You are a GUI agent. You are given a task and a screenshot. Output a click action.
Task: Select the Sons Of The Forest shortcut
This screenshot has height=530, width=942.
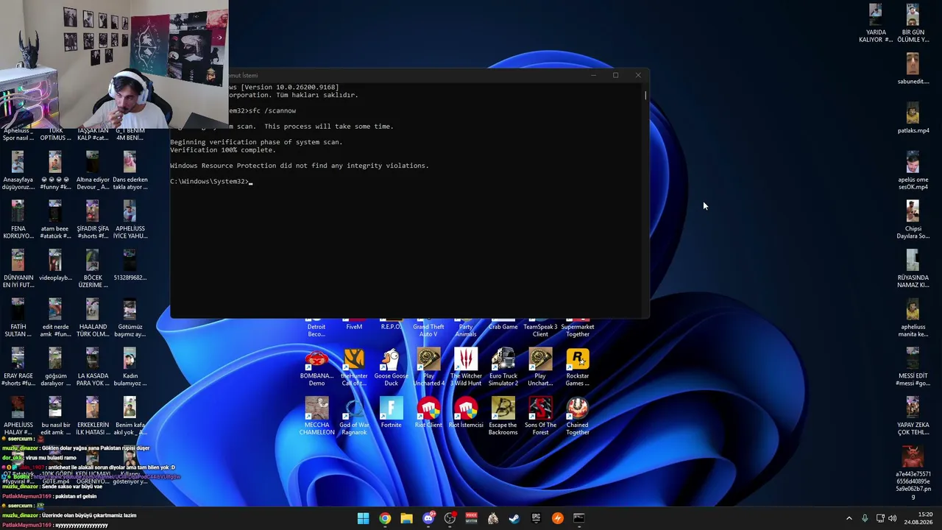(x=540, y=417)
